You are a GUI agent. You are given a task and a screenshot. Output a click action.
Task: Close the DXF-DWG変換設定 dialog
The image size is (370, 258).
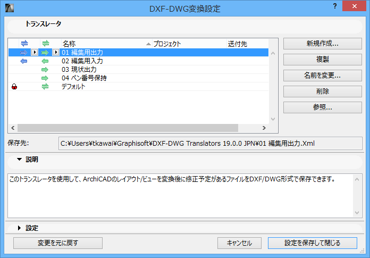tap(354, 6)
